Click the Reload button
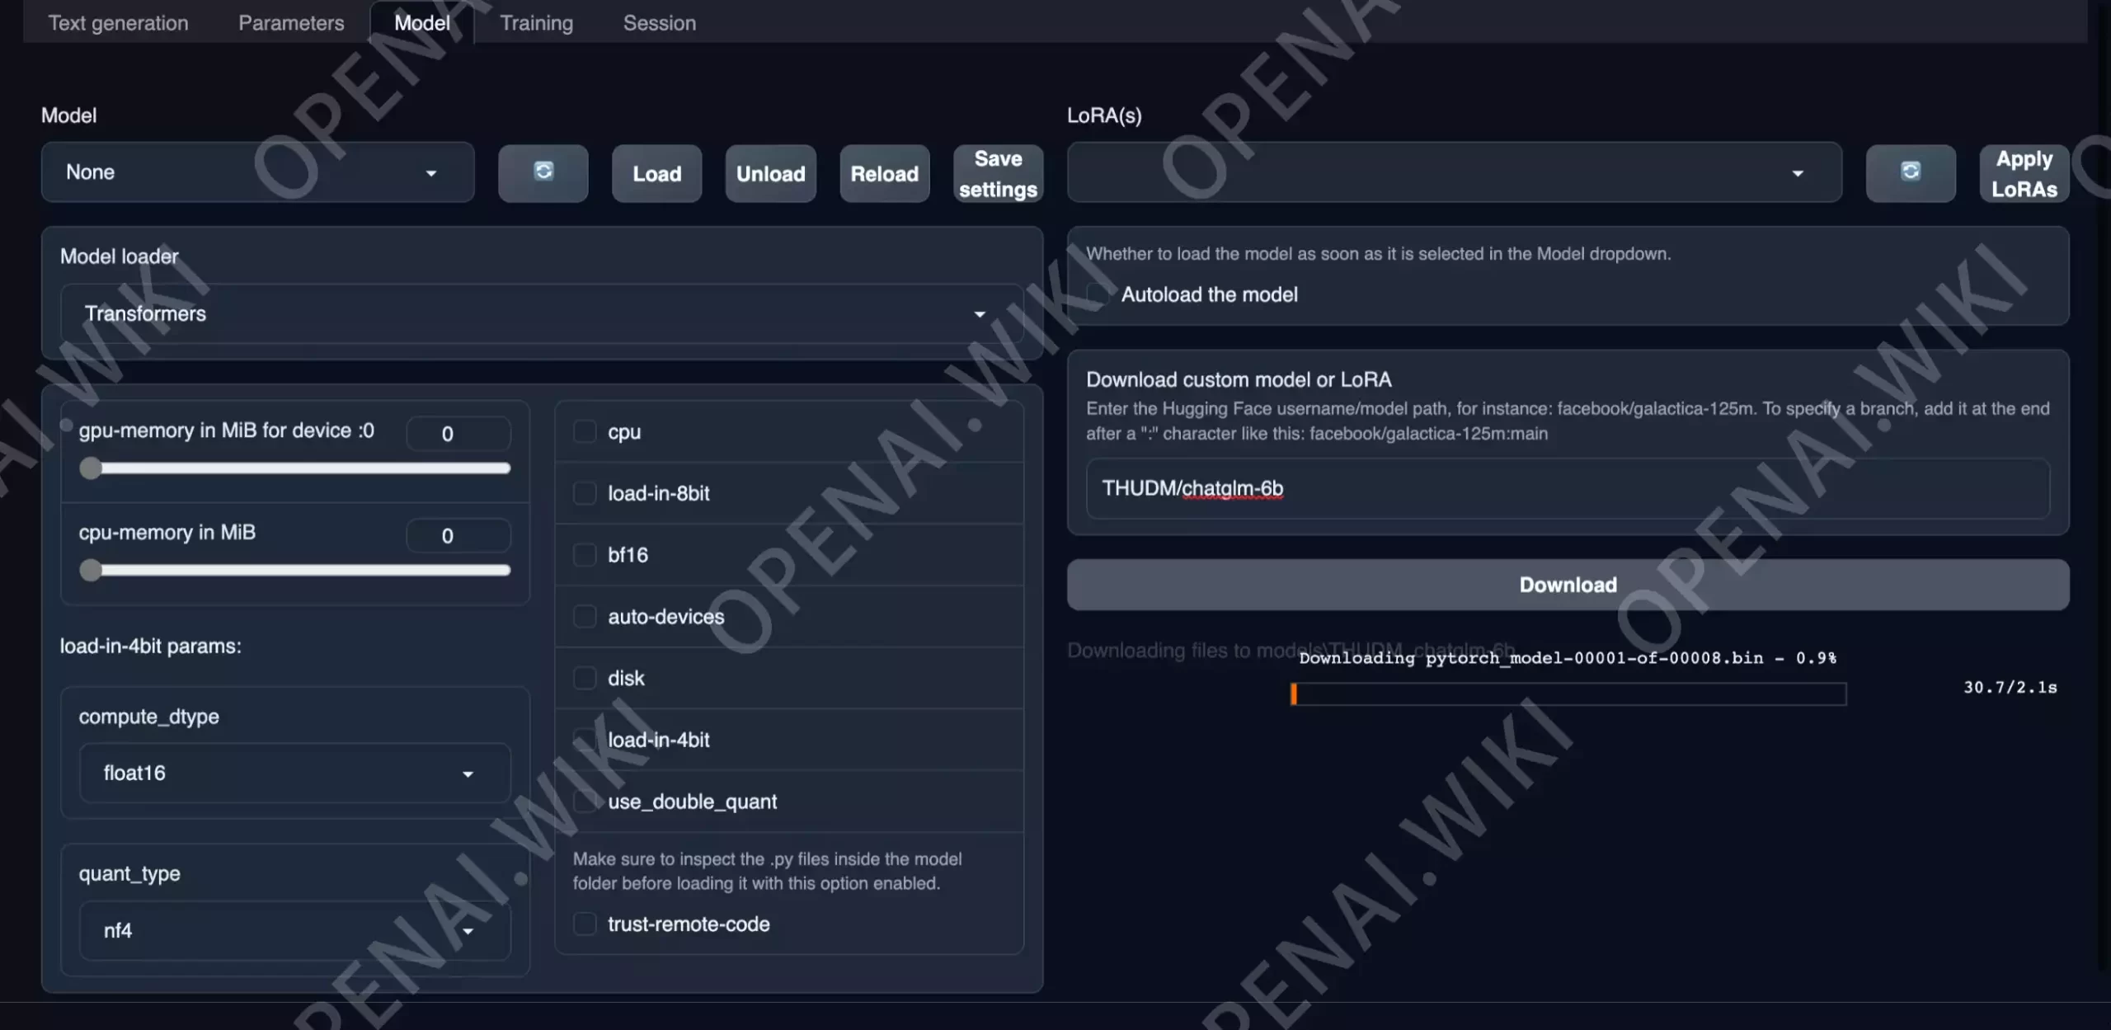2111x1030 pixels. click(884, 173)
